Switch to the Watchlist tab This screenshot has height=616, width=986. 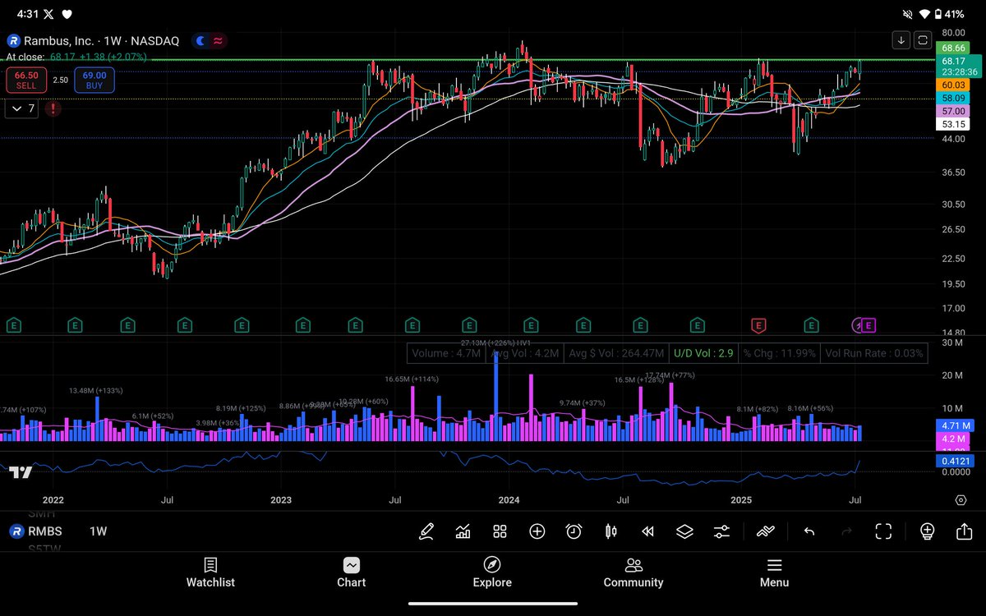(210, 573)
